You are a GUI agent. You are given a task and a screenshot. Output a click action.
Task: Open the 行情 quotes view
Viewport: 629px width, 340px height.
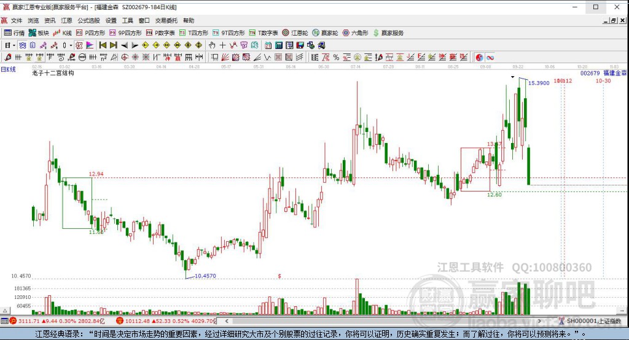tap(15, 33)
